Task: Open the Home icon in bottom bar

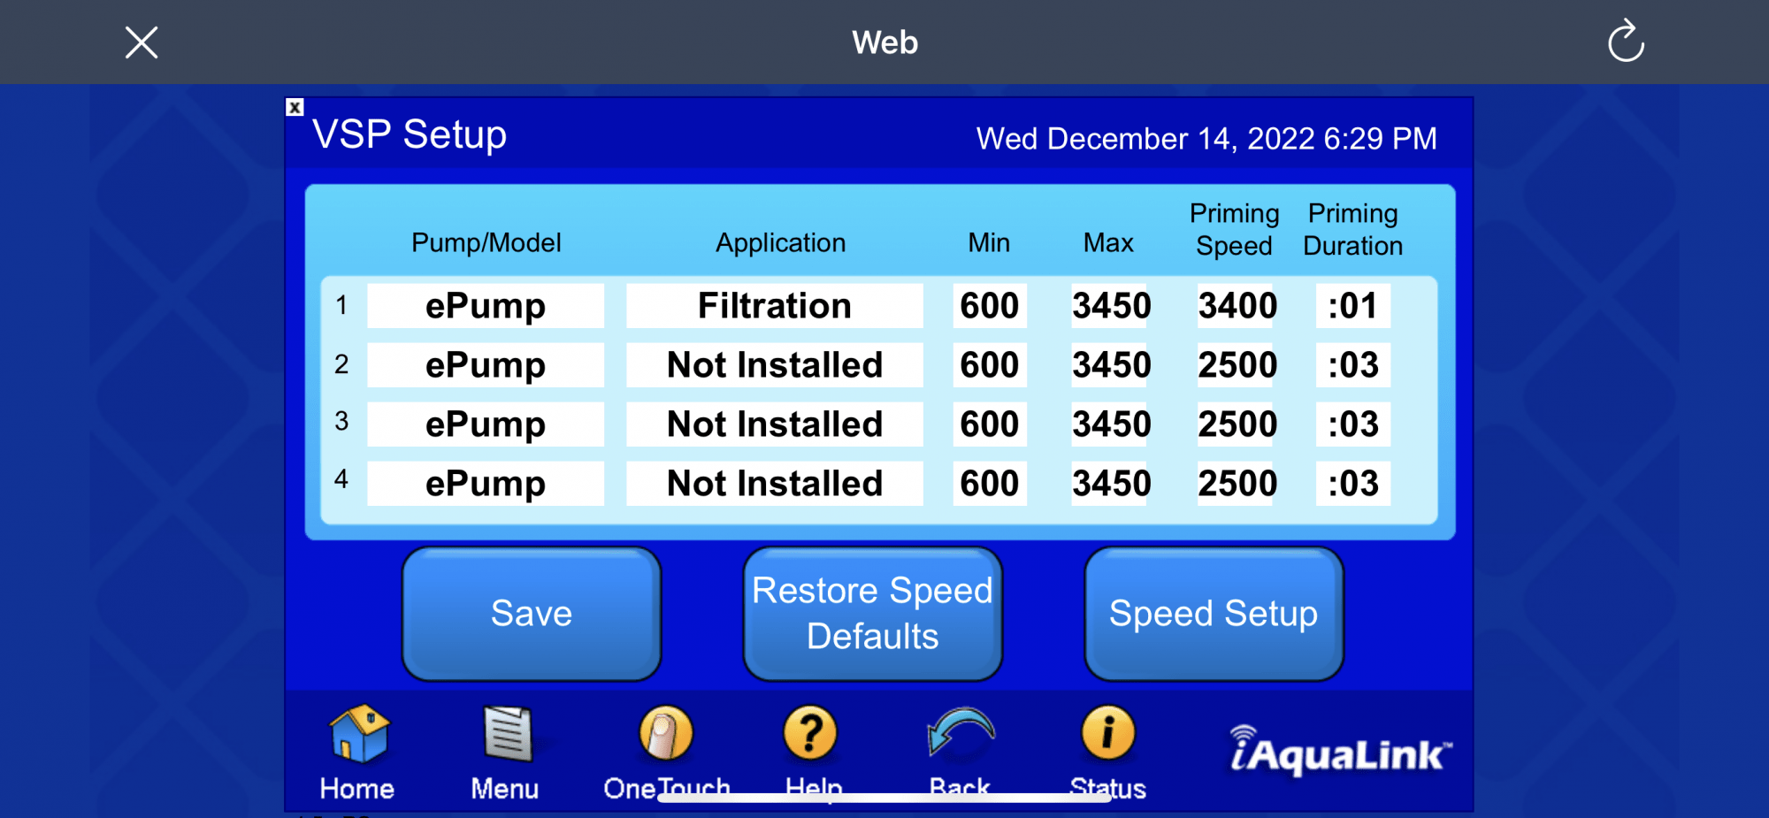Action: tap(358, 734)
